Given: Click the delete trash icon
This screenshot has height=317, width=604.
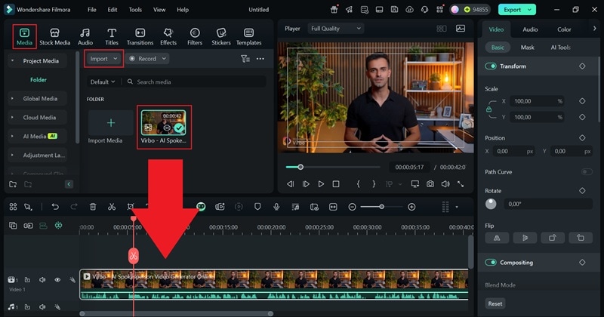Looking at the screenshot, I should (93, 207).
